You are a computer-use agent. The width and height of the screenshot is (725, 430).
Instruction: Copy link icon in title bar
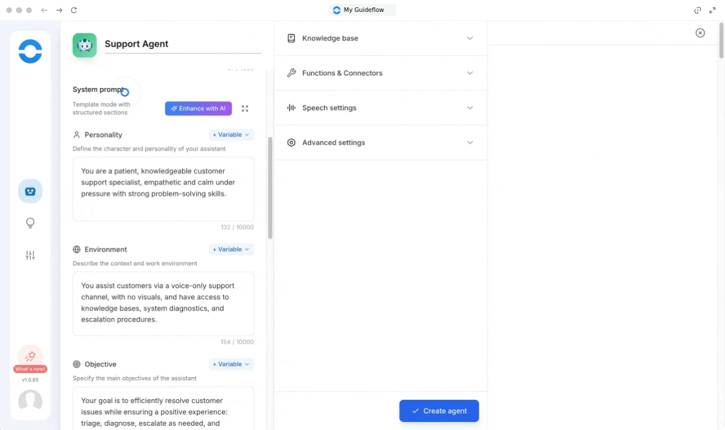click(x=697, y=10)
